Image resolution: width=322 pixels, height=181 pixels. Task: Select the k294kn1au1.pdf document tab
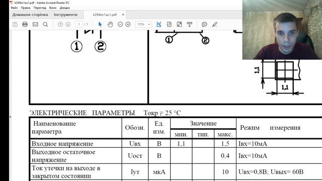(105, 15)
